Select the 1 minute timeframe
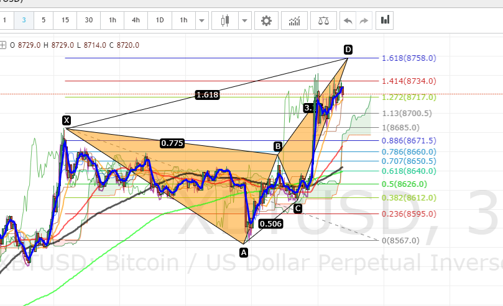This screenshot has width=503, height=306. (x=5, y=20)
